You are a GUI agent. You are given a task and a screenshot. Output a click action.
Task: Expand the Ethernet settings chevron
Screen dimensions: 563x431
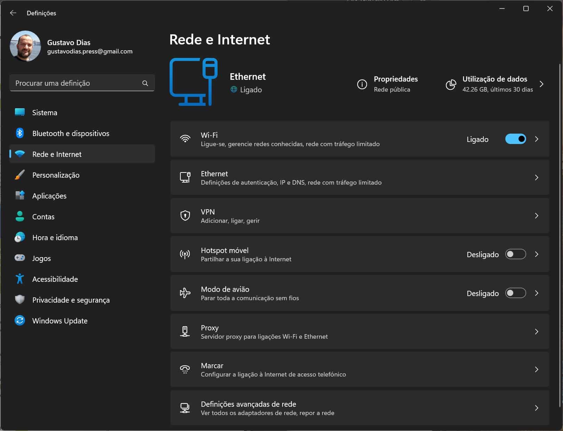[537, 178]
